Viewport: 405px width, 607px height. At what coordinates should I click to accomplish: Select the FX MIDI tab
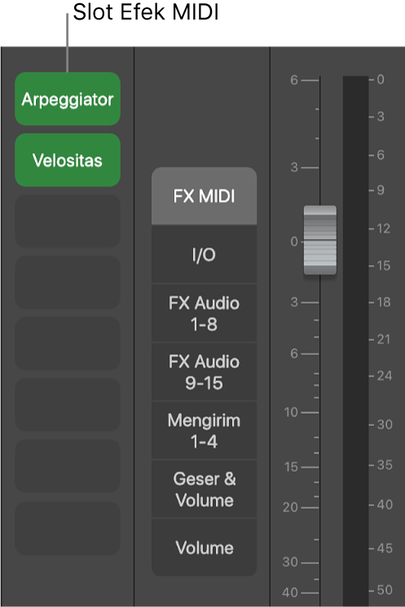pos(204,196)
